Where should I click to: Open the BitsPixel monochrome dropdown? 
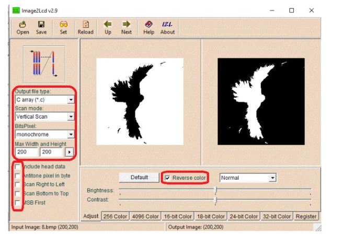coord(71,134)
